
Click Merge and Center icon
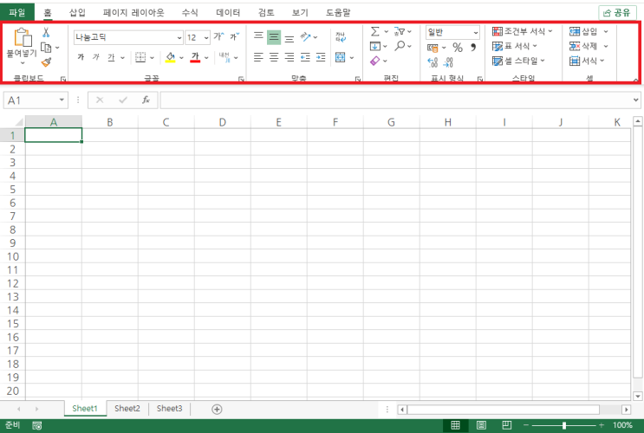[340, 57]
